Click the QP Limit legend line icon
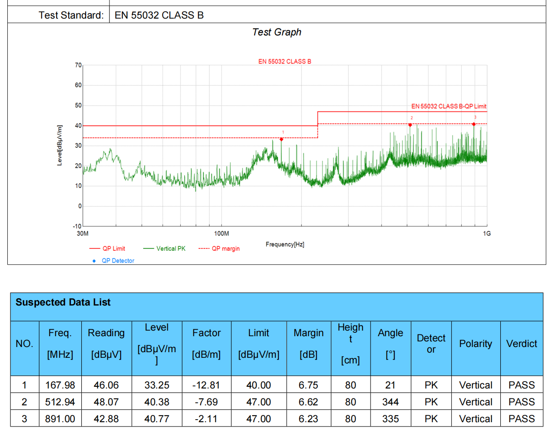Screen dimensions: 550x433 [x=94, y=248]
